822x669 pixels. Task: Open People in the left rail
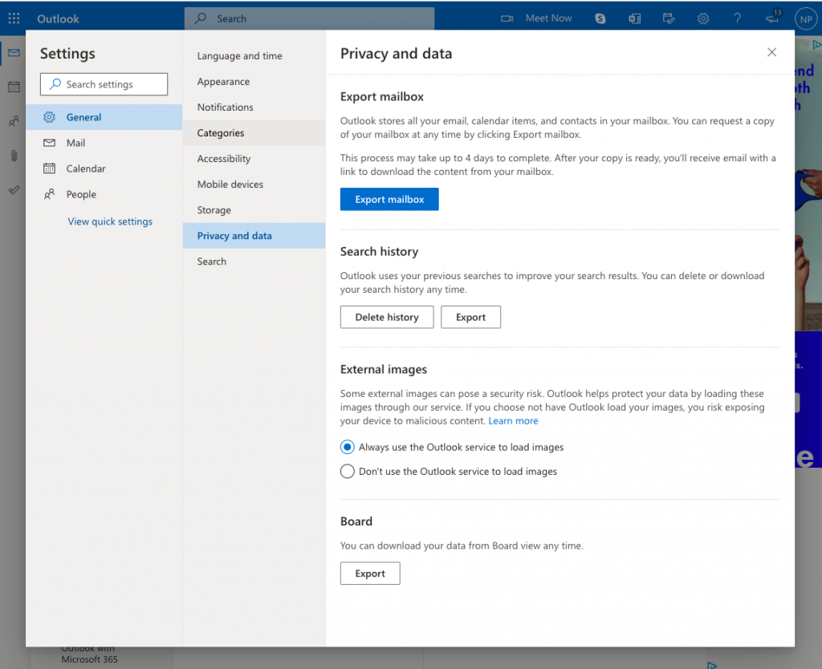pyautogui.click(x=14, y=122)
